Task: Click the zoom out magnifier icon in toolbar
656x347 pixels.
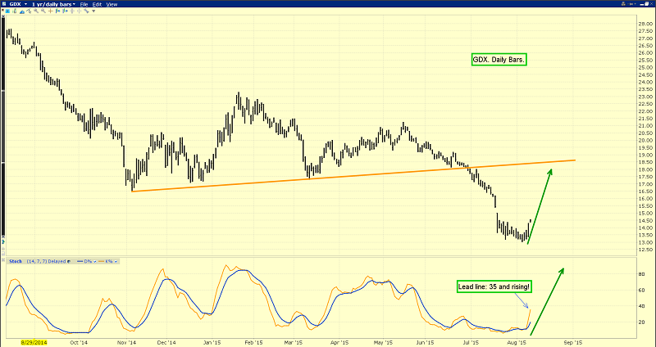Action: (x=43, y=11)
